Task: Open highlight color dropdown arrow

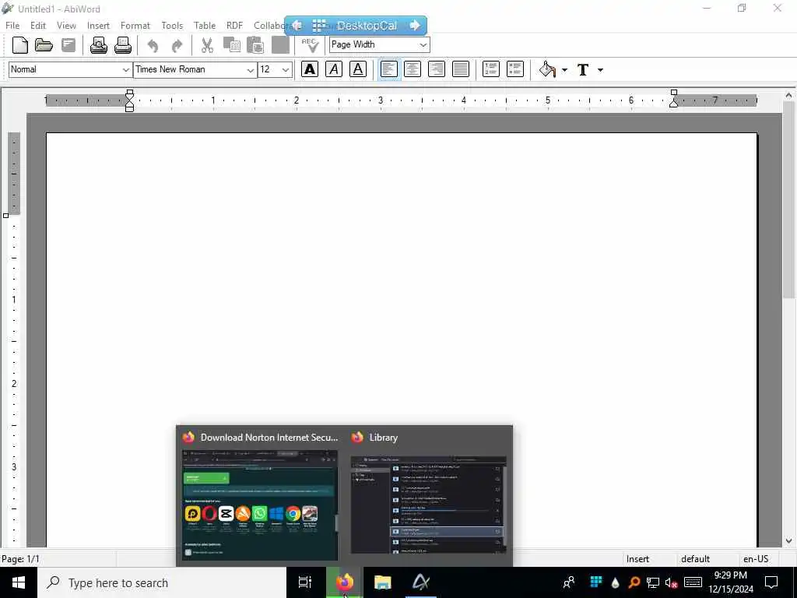Action: pos(564,69)
